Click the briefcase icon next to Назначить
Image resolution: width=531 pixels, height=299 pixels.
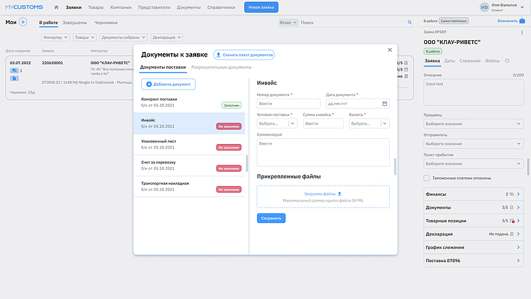pos(523,21)
